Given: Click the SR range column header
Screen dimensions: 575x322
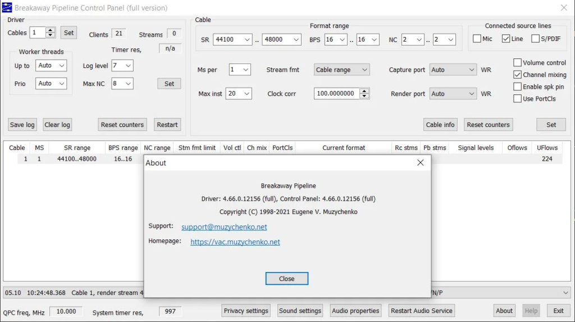Looking at the screenshot, I should pyautogui.click(x=77, y=148).
